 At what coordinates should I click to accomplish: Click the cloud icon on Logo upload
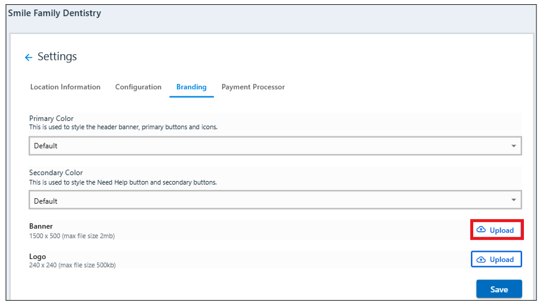[481, 260]
